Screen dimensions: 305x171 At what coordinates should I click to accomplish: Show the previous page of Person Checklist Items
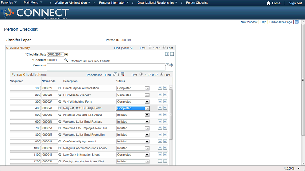pyautogui.click(x=141, y=74)
